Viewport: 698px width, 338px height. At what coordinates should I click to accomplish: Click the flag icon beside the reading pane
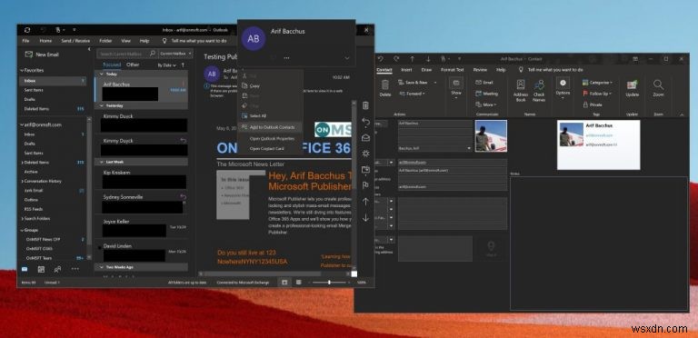tap(365, 185)
